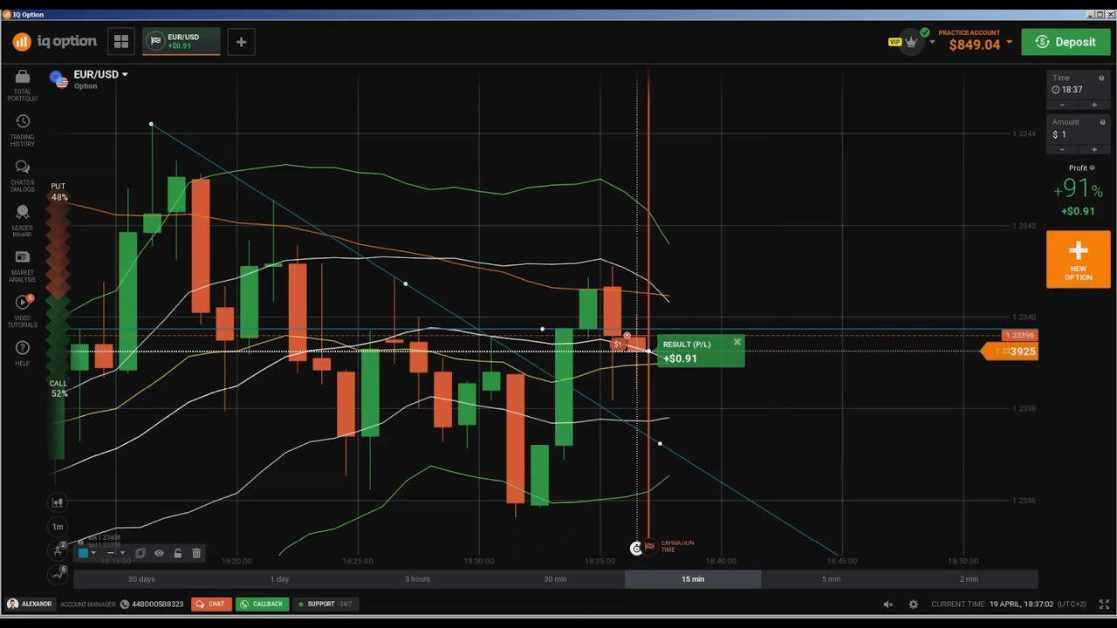Click the $1 trade marker on chart
1117x628 pixels.
tap(618, 345)
